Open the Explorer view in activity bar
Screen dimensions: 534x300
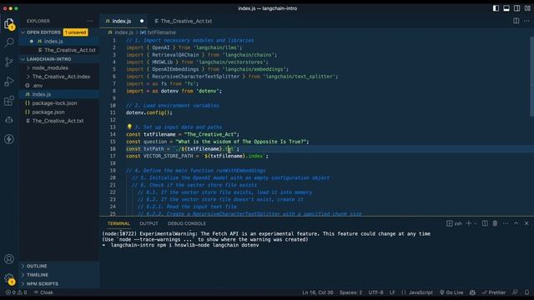9,24
